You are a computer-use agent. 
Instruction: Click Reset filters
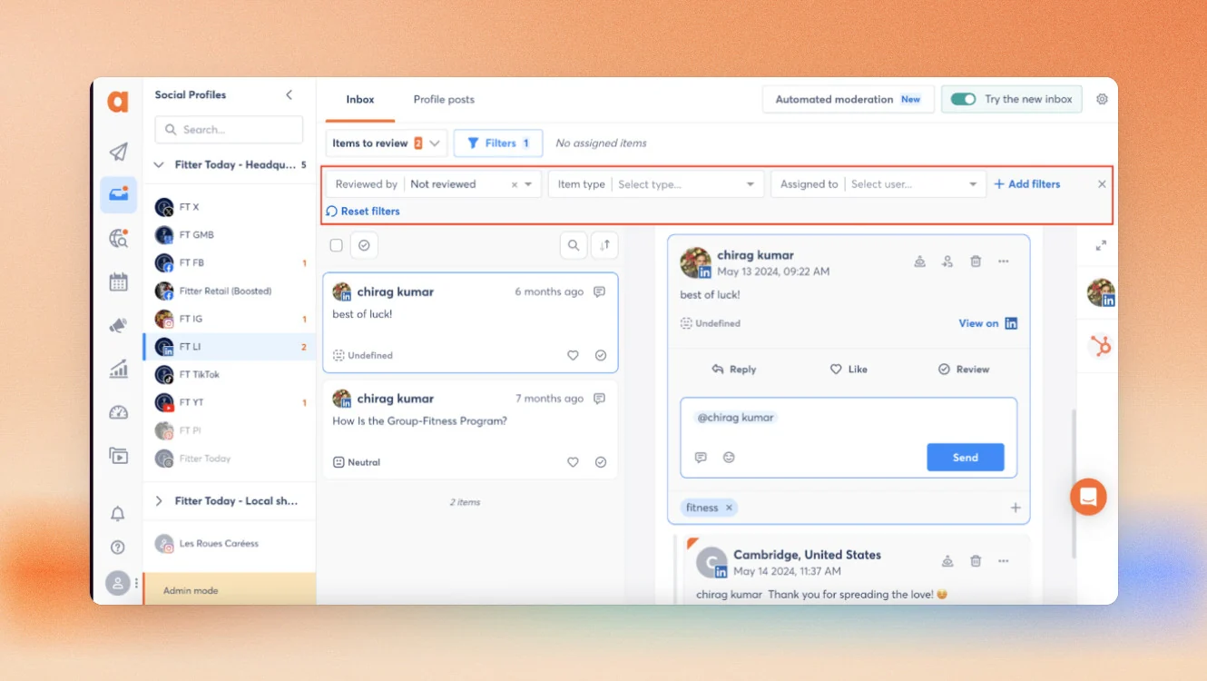(363, 212)
